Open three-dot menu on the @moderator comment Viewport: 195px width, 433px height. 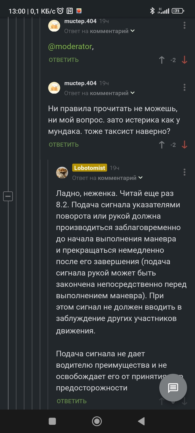tap(184, 25)
